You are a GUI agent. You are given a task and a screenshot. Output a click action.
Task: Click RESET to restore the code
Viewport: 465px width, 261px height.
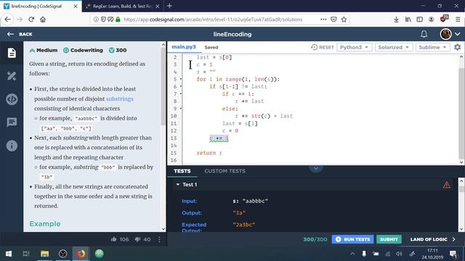pyautogui.click(x=323, y=47)
